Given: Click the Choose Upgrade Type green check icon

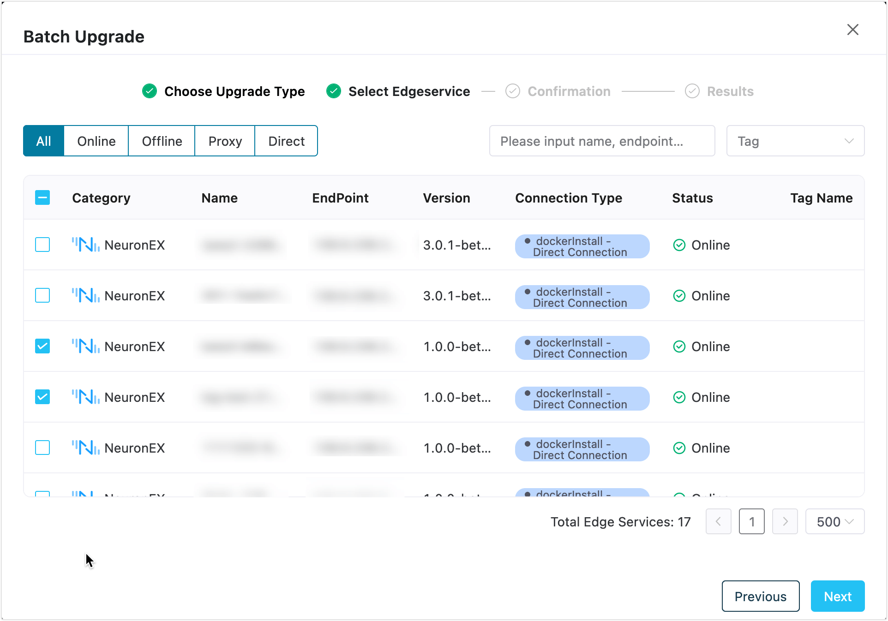Looking at the screenshot, I should pyautogui.click(x=150, y=91).
